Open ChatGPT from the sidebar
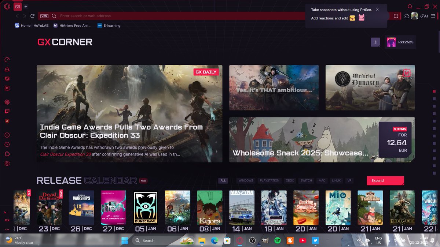The image size is (440, 247). [x=7, y=102]
